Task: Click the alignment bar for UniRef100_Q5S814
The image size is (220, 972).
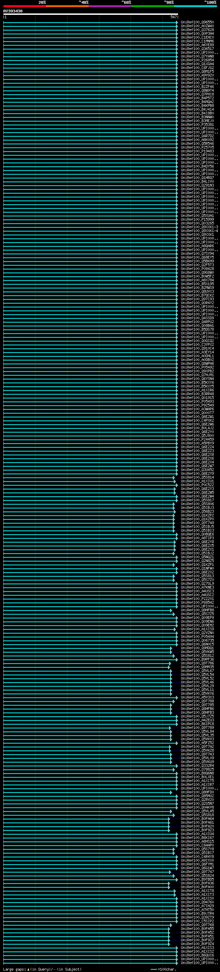Action: point(89,478)
